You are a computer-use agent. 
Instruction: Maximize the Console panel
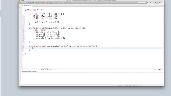pos(162,69)
